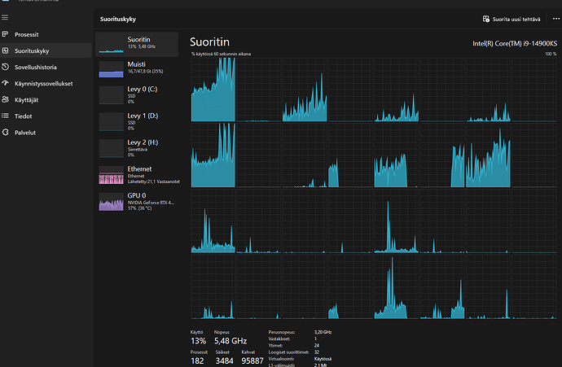The width and height of the screenshot is (562, 367).
Task: Click the run-new-task icon
Action: point(485,17)
